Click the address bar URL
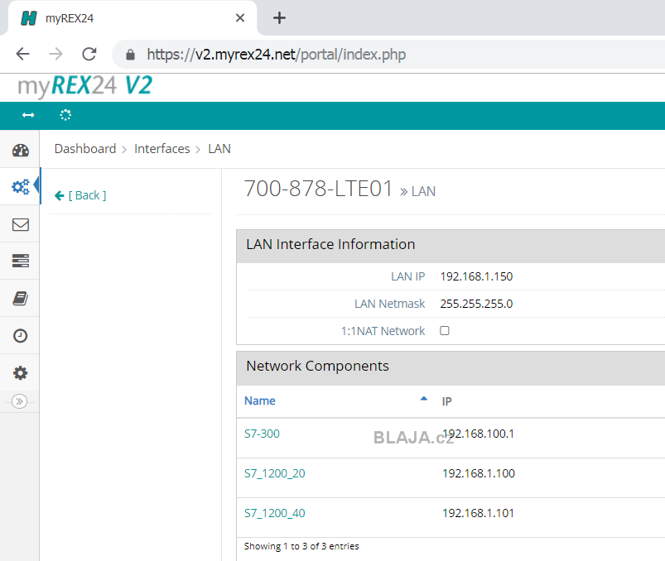665x561 pixels. pos(276,55)
